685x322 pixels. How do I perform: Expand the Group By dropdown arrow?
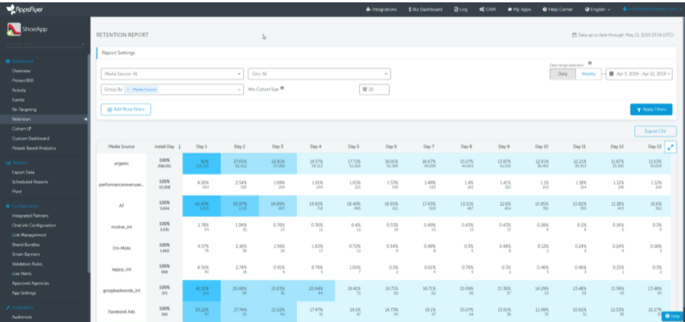point(239,90)
